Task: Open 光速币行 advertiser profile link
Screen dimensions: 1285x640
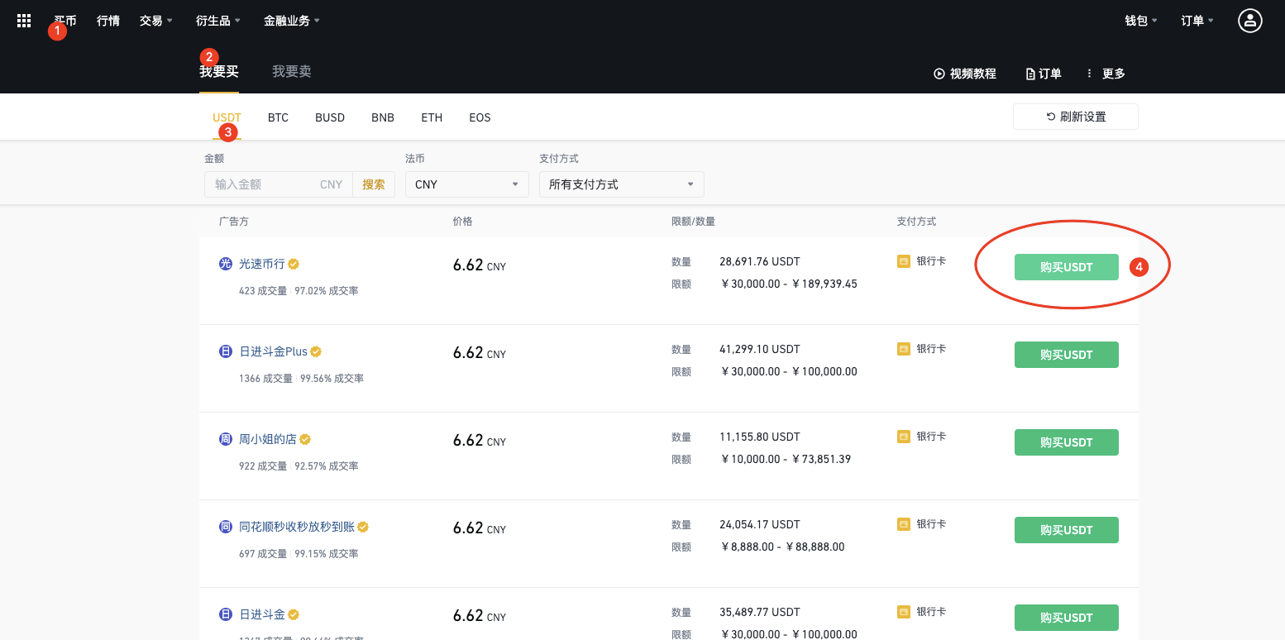Action: (x=262, y=264)
